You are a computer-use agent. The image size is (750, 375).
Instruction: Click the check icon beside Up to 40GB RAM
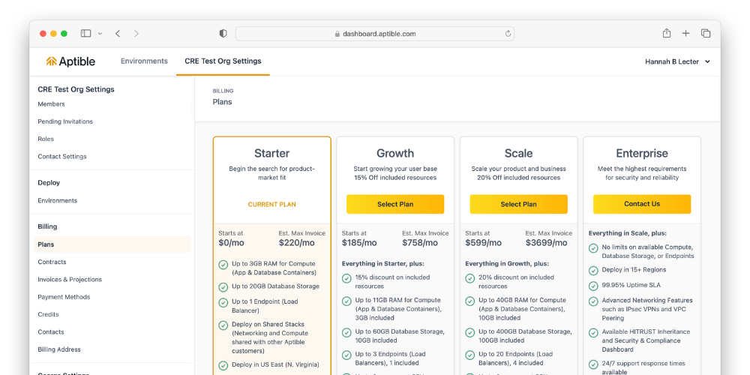[x=469, y=301]
